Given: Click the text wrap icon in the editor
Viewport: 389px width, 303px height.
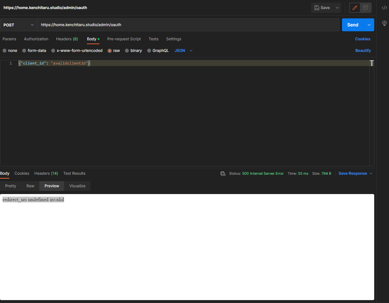Looking at the screenshot, I should (372, 63).
